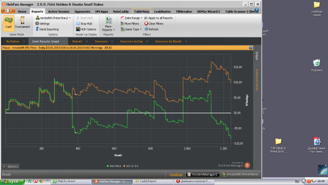Close the Overall report tab
The height and width of the screenshot is (185, 328).
87,41
